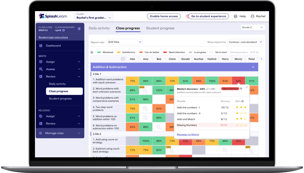Open the Manage class gear icon

(x=41, y=133)
